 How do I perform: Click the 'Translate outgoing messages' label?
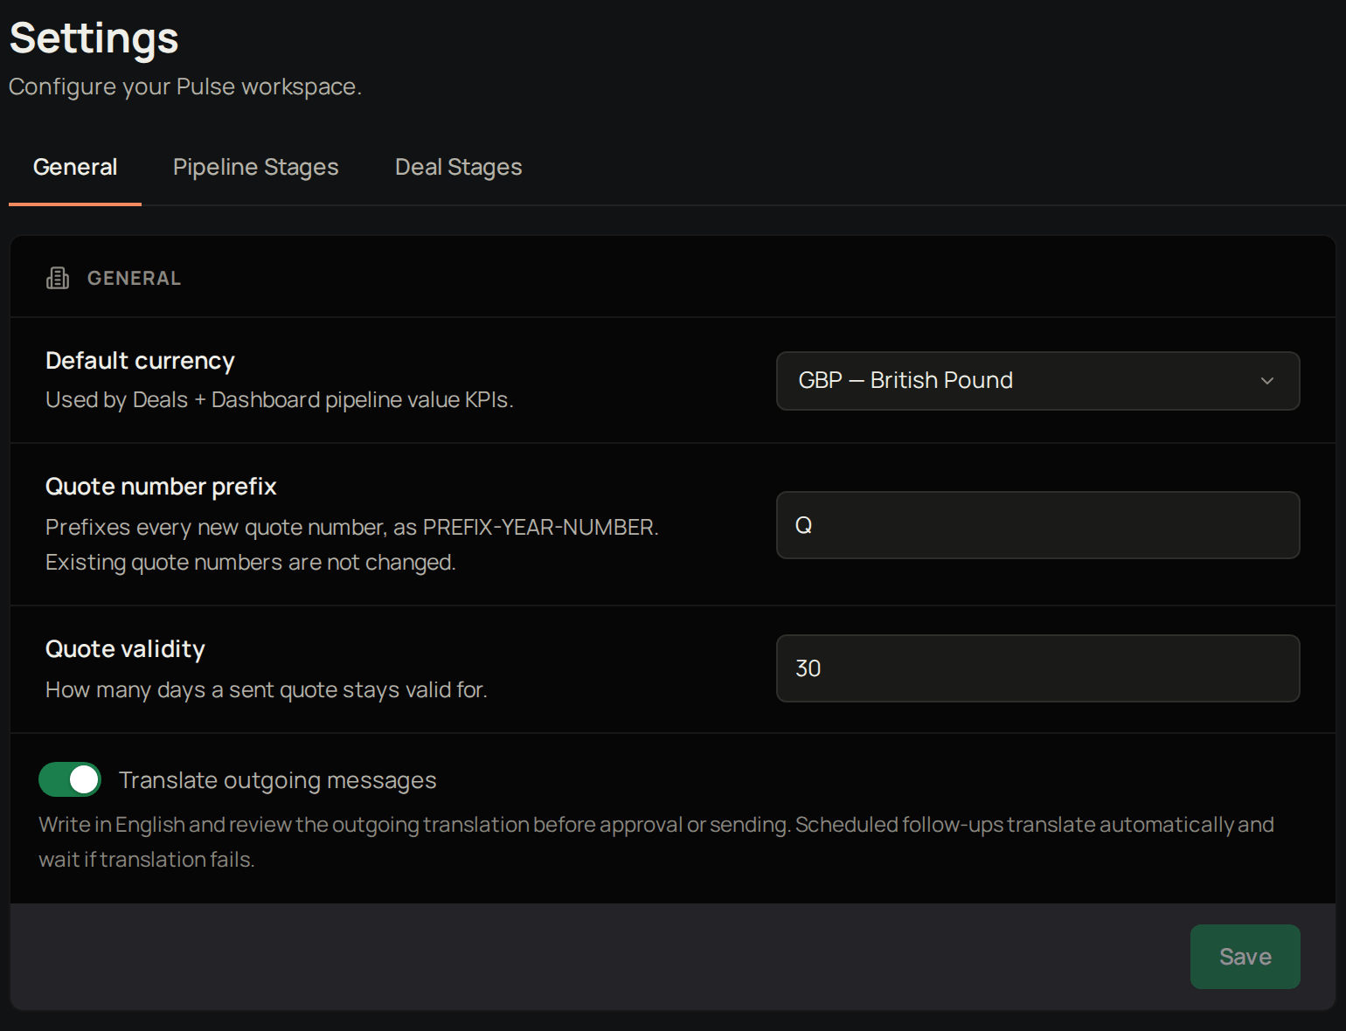(278, 780)
